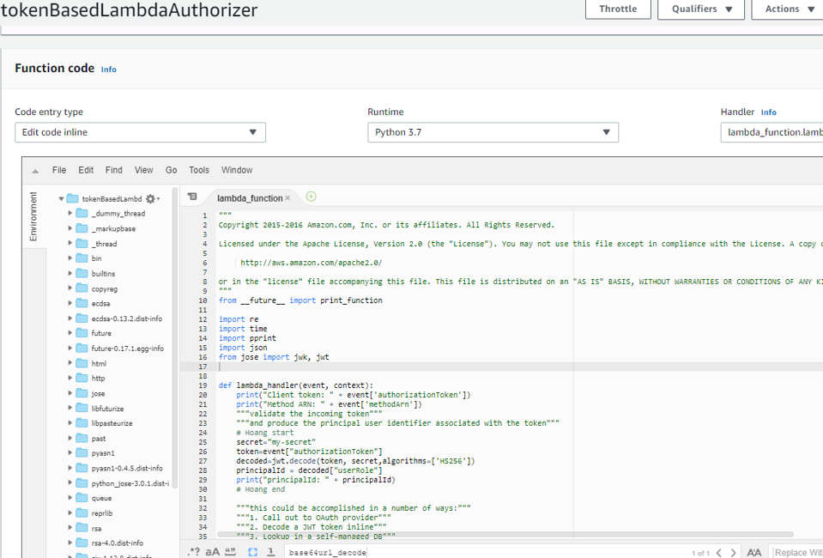Viewport: 823px width, 558px height.
Task: Switch to the lambda_function tab
Action: click(250, 198)
